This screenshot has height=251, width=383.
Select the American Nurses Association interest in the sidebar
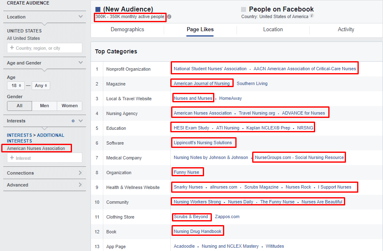36,148
